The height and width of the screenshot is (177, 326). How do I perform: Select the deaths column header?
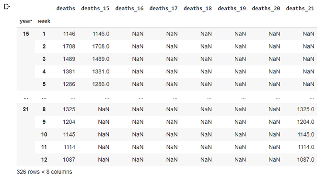[66, 8]
